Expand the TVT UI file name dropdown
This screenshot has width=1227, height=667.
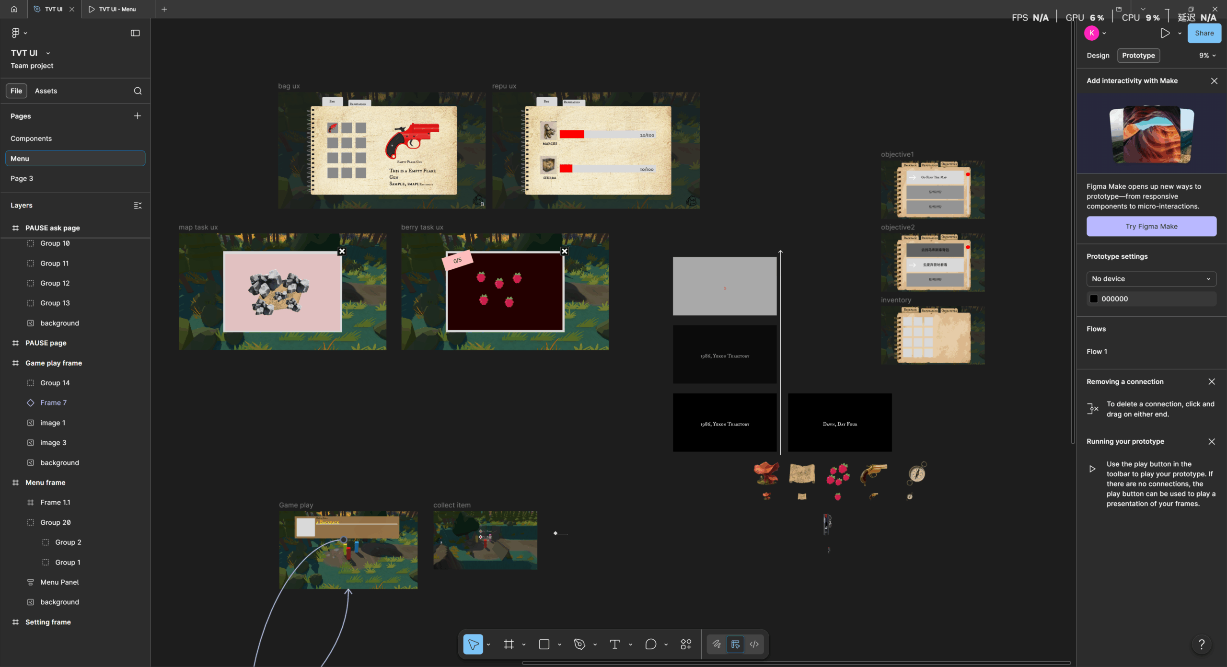(x=48, y=53)
